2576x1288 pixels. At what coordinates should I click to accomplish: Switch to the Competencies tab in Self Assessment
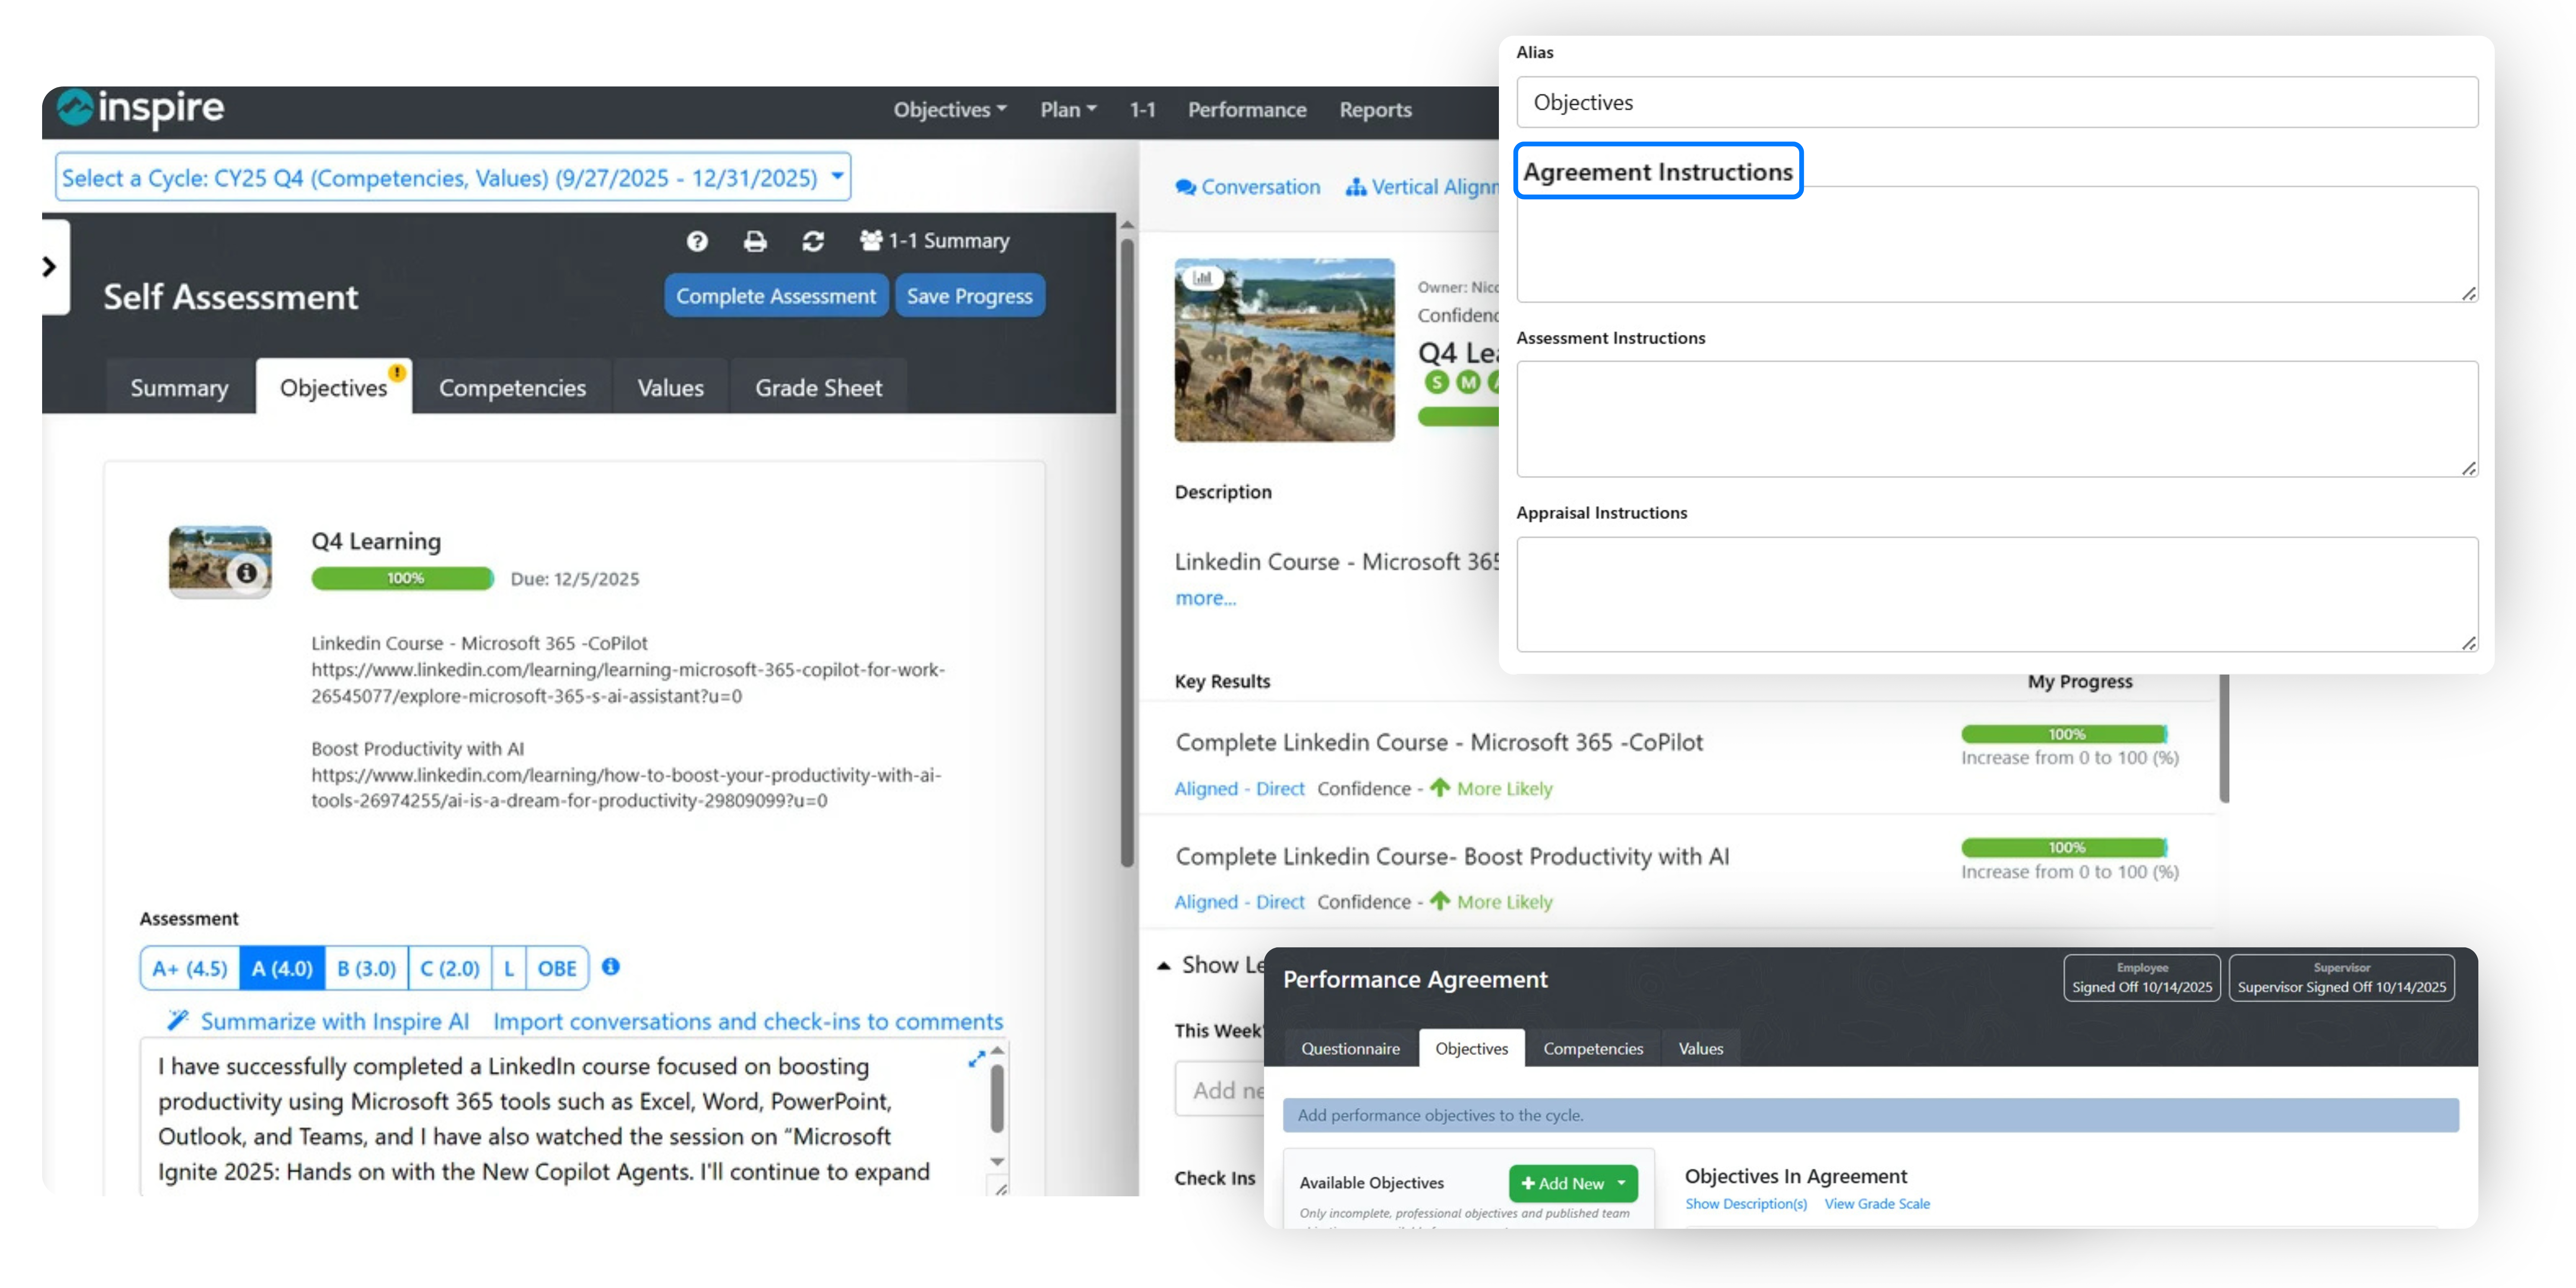[512, 388]
